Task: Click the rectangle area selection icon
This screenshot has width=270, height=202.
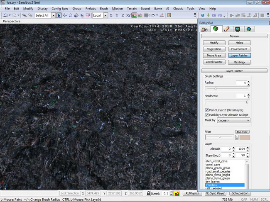Action: point(88,15)
